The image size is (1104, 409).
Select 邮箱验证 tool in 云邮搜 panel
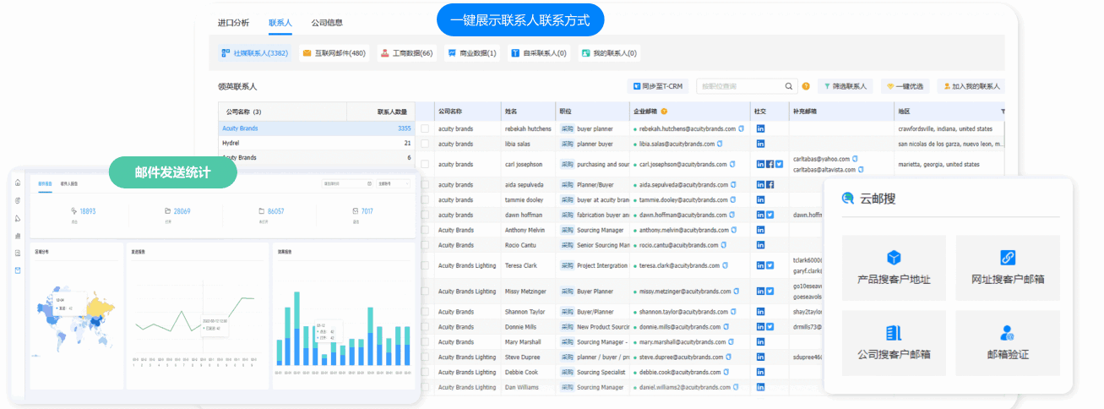pyautogui.click(x=1007, y=343)
